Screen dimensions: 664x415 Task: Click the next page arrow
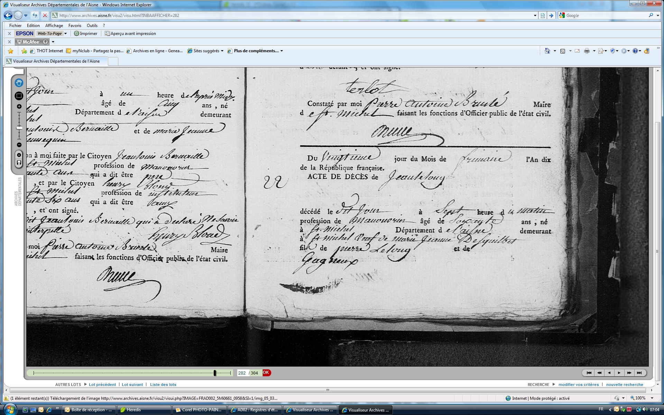click(x=619, y=373)
